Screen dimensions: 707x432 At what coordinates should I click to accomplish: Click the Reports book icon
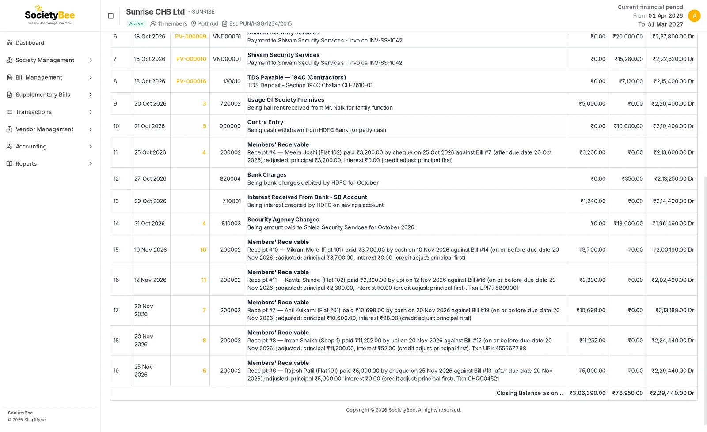coord(9,163)
